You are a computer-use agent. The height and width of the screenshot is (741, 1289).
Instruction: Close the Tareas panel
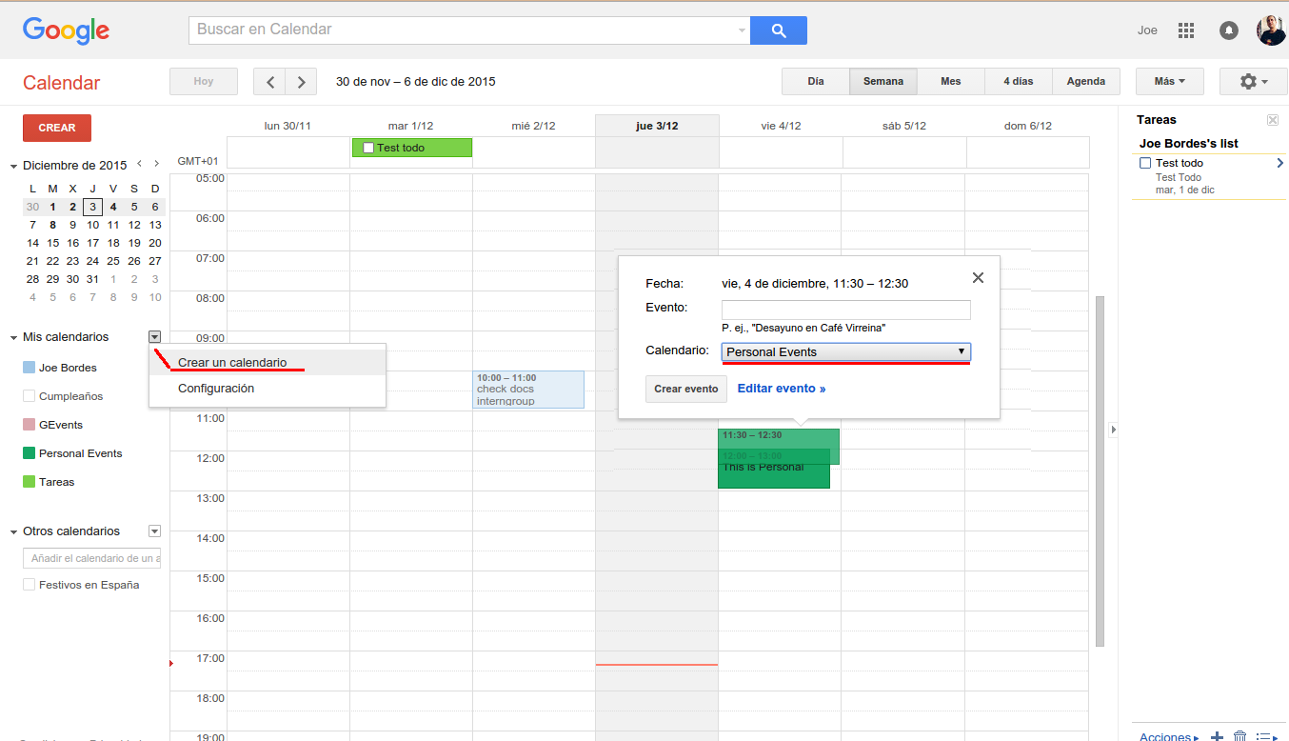1272,120
